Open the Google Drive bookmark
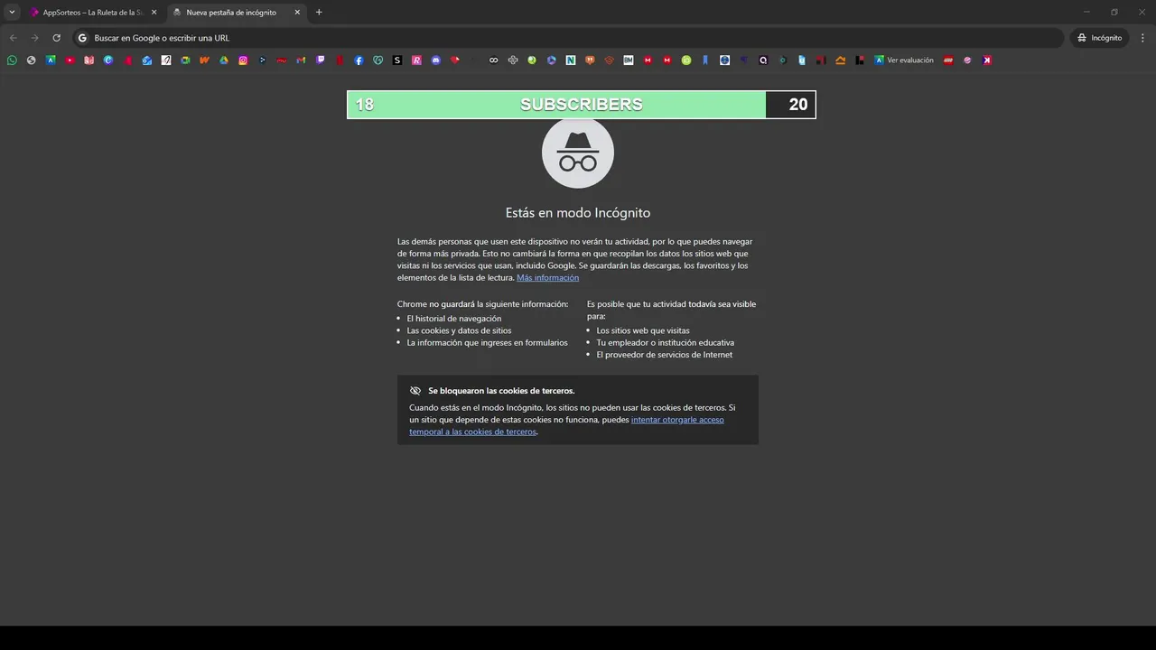The height and width of the screenshot is (650, 1156). 224,60
